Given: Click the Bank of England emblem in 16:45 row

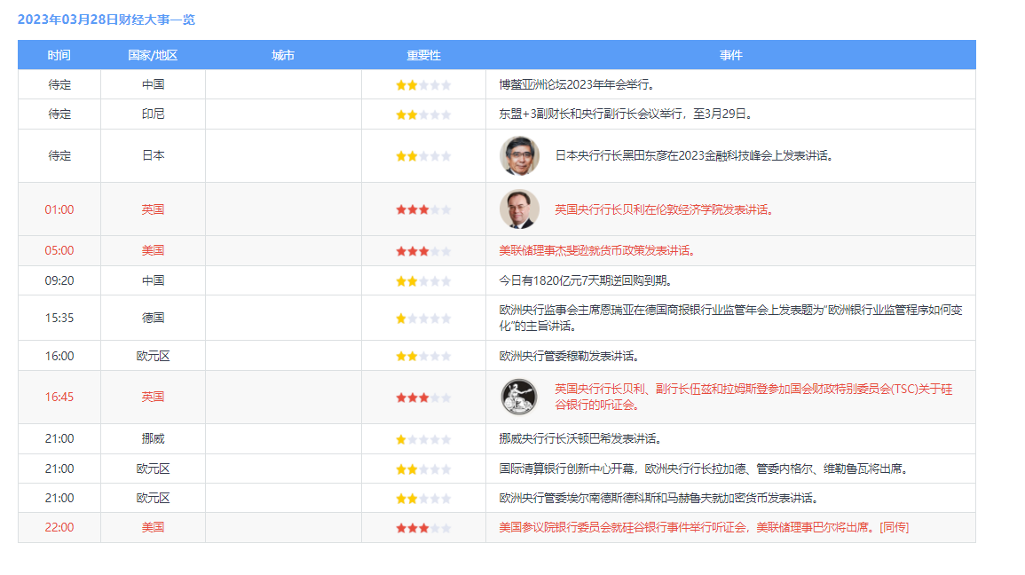Looking at the screenshot, I should coord(519,397).
